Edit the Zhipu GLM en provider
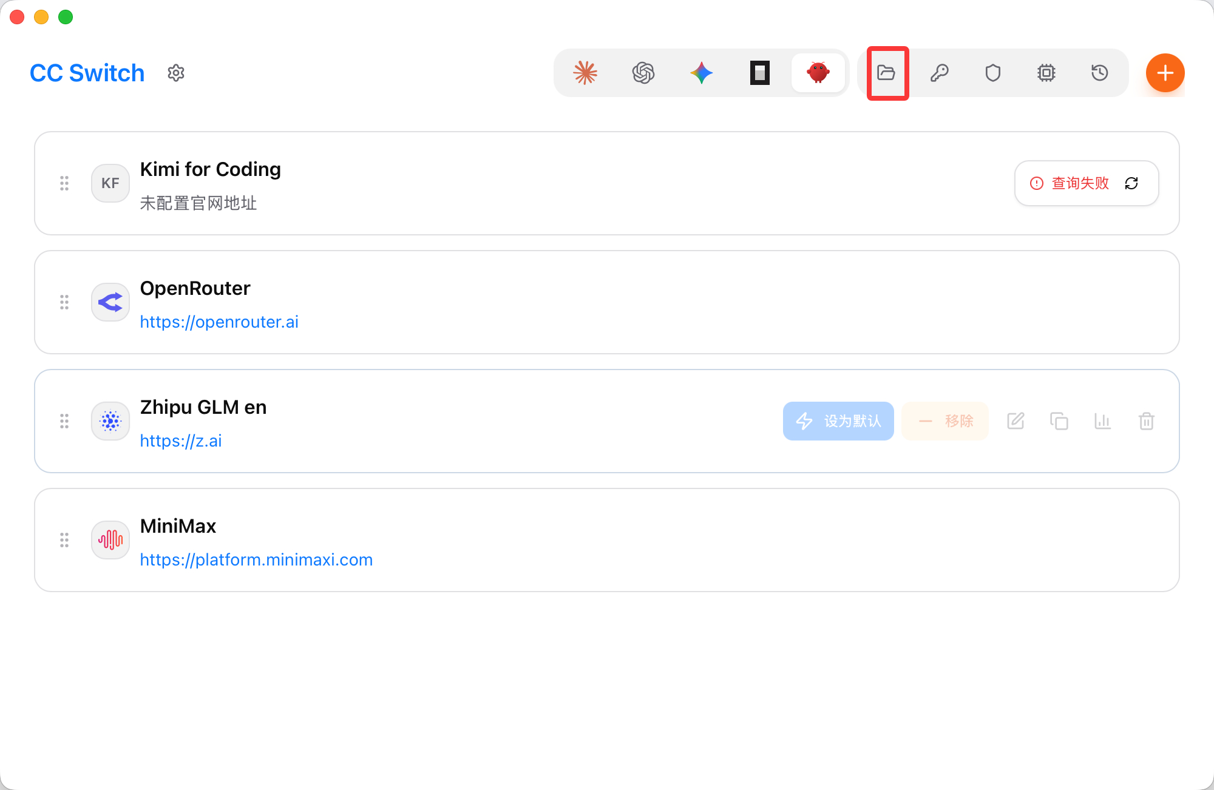 pyautogui.click(x=1016, y=421)
